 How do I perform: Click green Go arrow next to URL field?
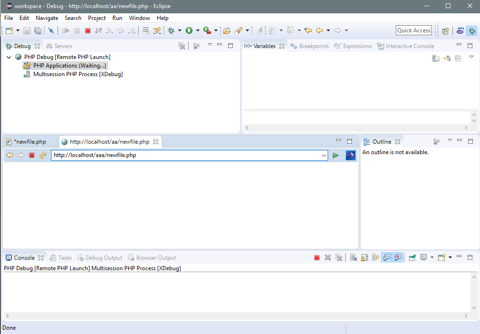(336, 155)
